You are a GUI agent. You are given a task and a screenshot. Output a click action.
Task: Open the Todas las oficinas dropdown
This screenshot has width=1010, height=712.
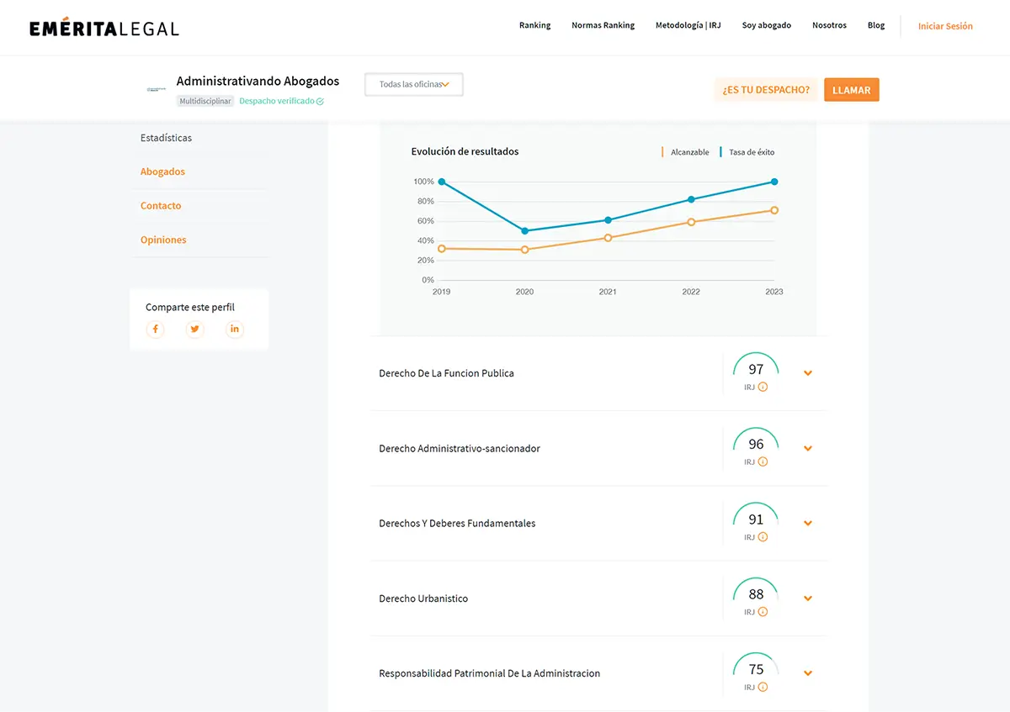413,85
